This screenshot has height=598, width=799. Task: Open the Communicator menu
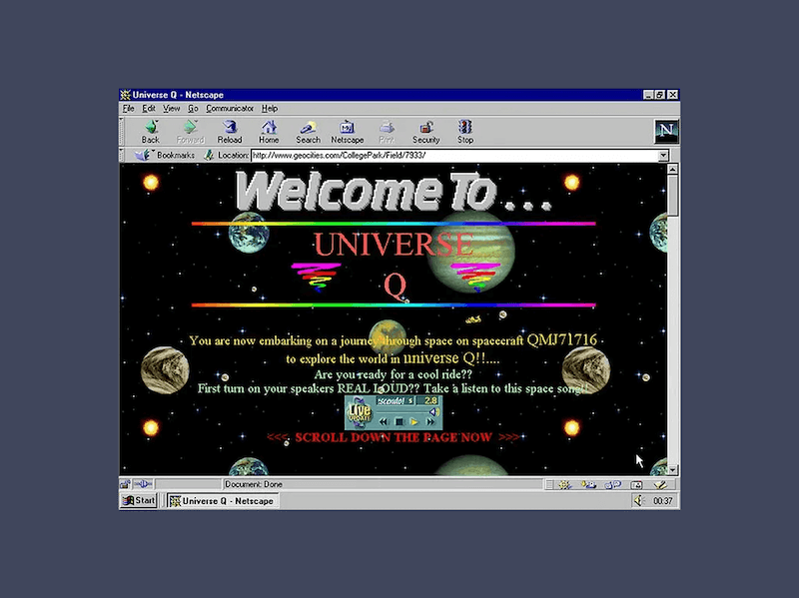click(230, 108)
